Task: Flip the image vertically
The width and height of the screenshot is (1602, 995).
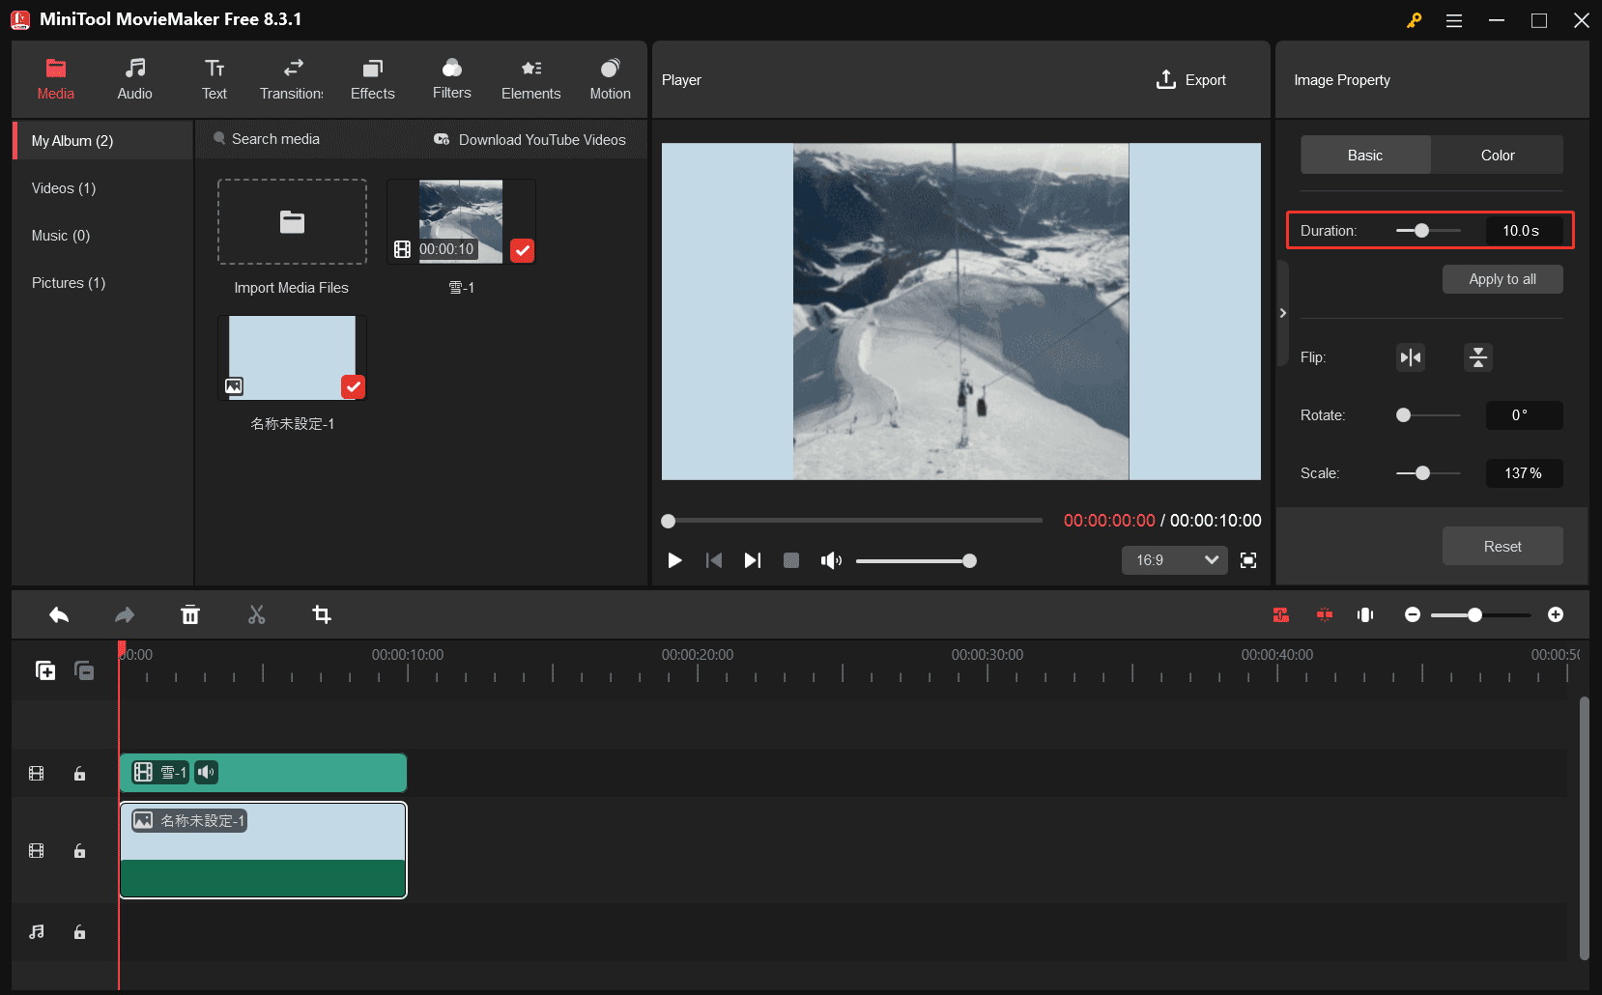Action: coord(1477,357)
